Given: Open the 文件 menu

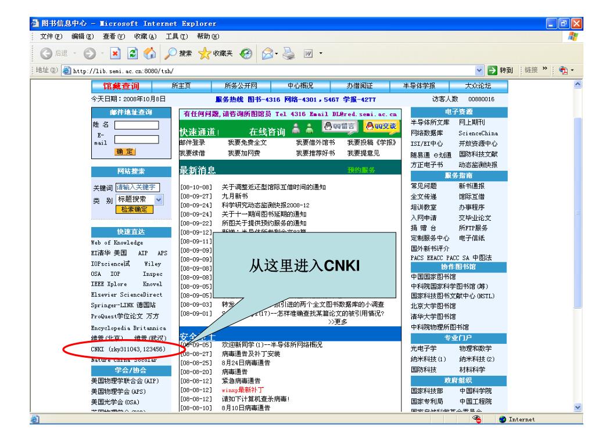Looking at the screenshot, I should tap(51, 37).
